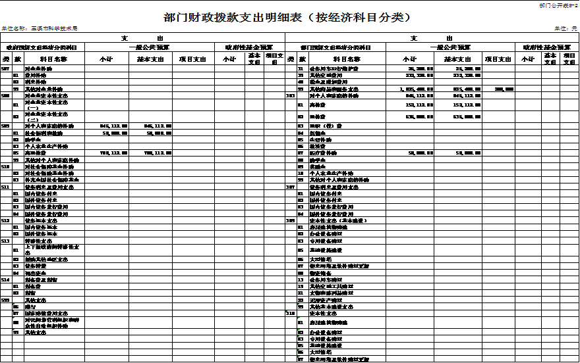Select the only amount under right table's 项目支出
Screen dimensions: 580x363
click(504, 89)
